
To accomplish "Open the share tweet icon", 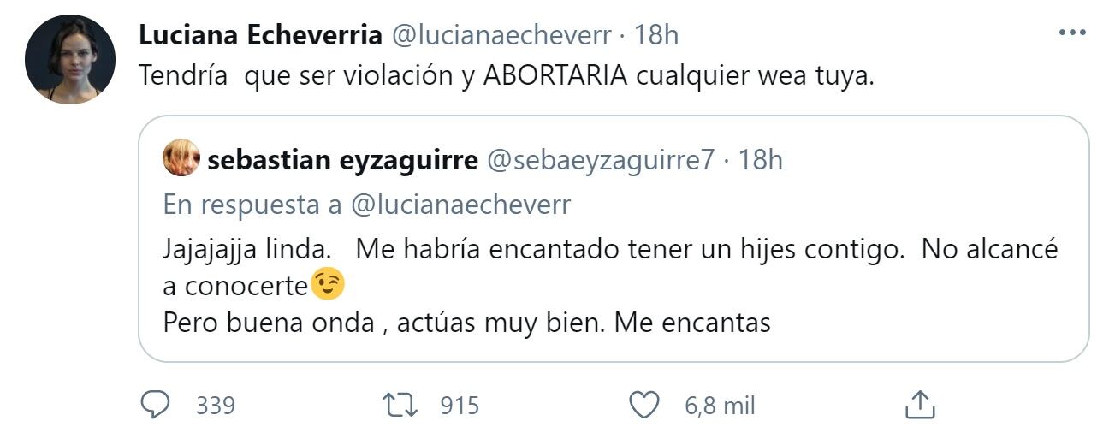I will pyautogui.click(x=920, y=405).
